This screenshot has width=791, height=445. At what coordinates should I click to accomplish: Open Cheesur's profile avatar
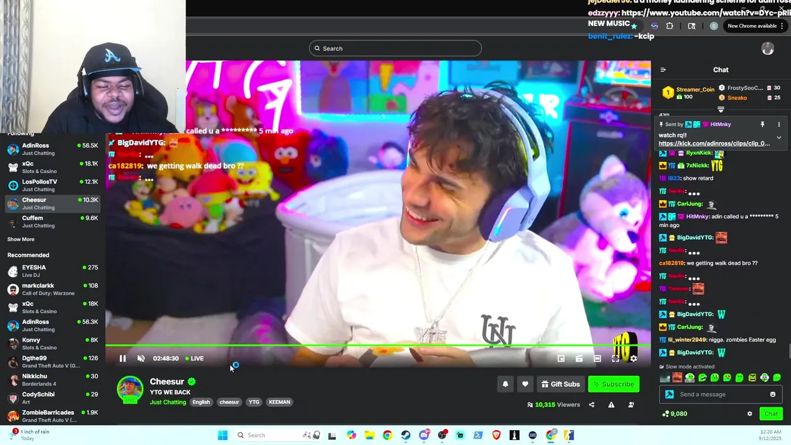pyautogui.click(x=130, y=389)
